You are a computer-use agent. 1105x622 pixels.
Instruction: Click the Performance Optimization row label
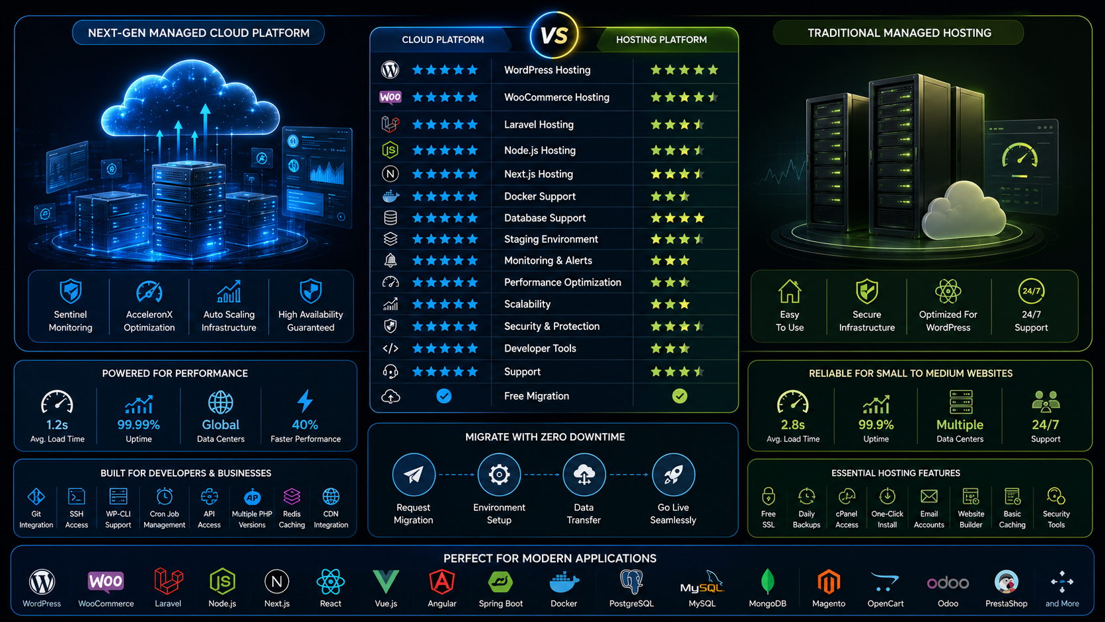pos(562,282)
